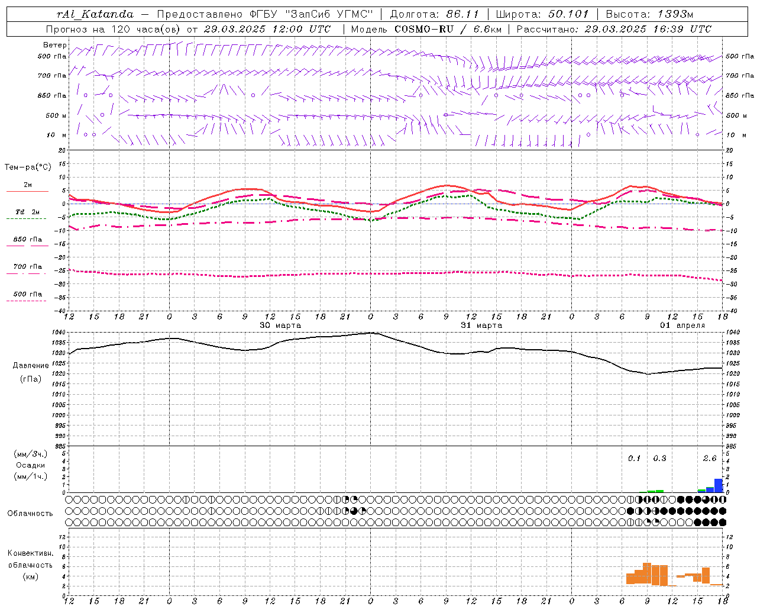This screenshot has width=757, height=606.
Task: Click the model name "COSMO-RU / 6.6км"
Action: click(448, 29)
